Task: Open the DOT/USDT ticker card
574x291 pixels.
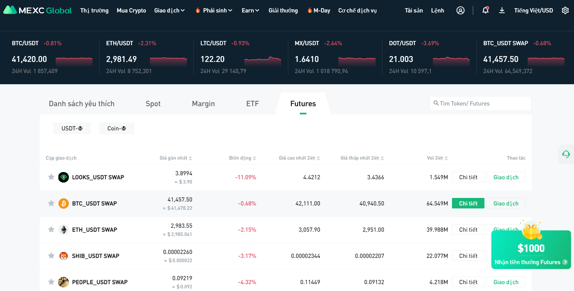Action: click(x=429, y=57)
